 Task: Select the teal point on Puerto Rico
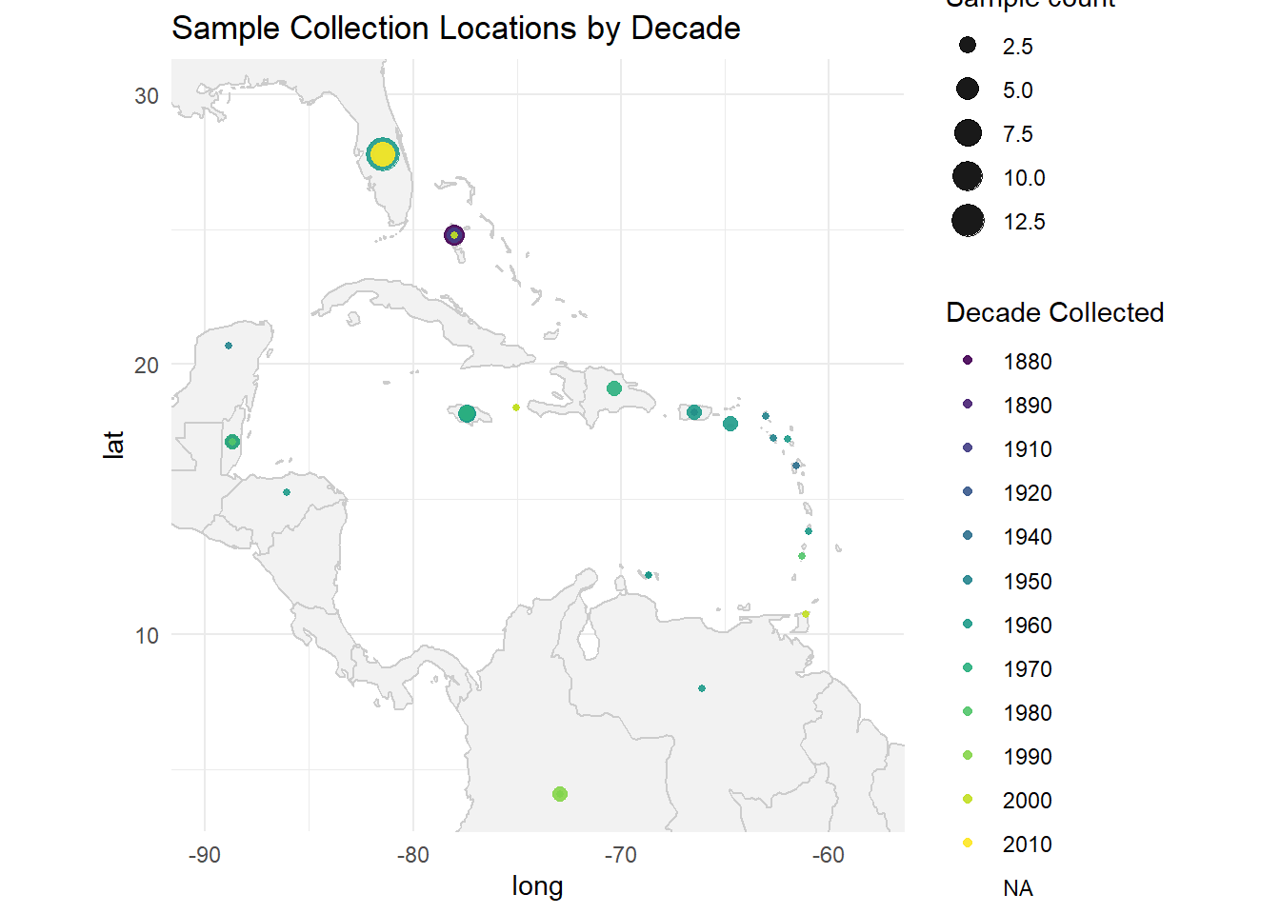tap(694, 412)
